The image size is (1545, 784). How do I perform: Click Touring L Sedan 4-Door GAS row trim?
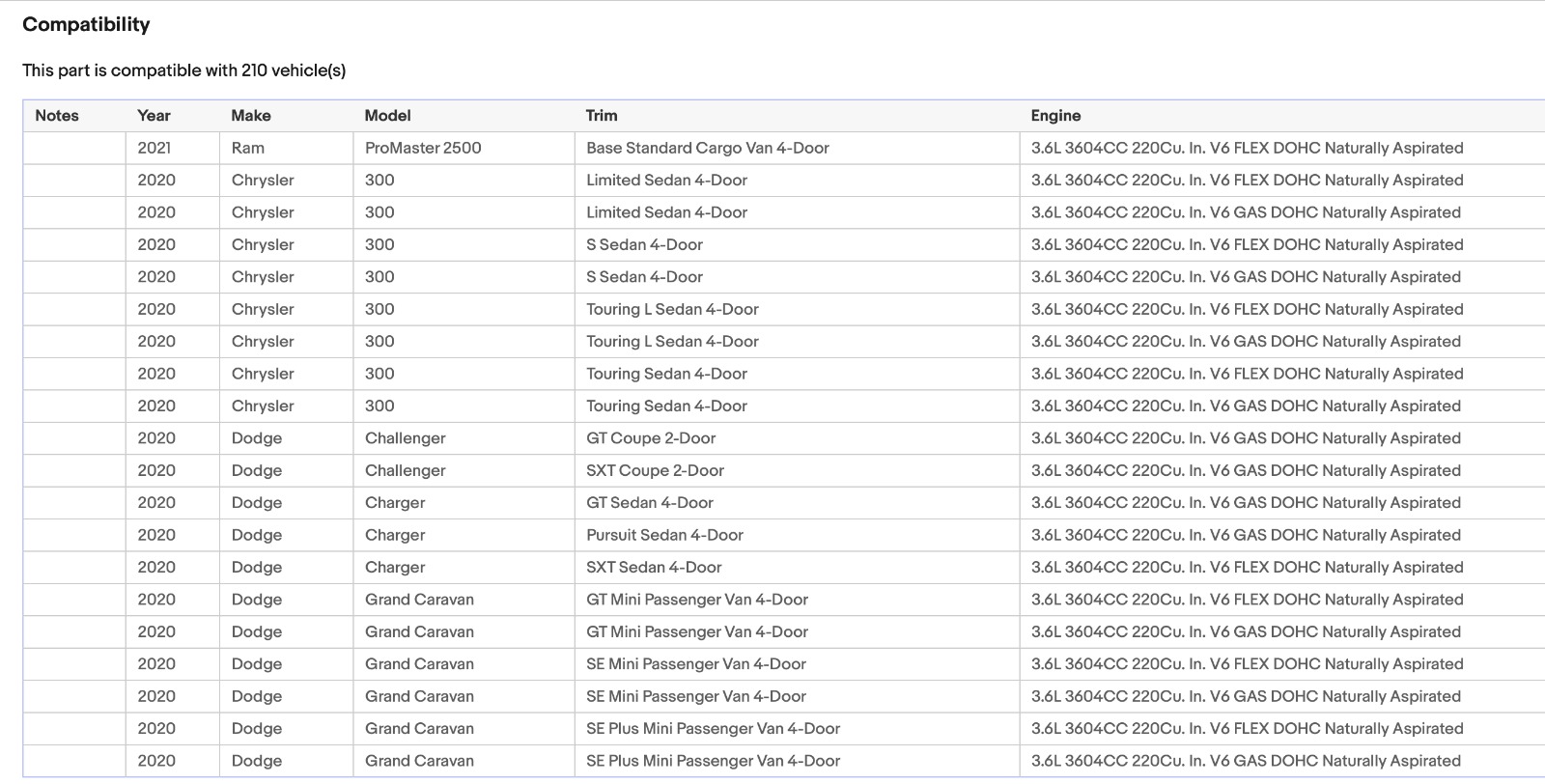pyautogui.click(x=672, y=342)
